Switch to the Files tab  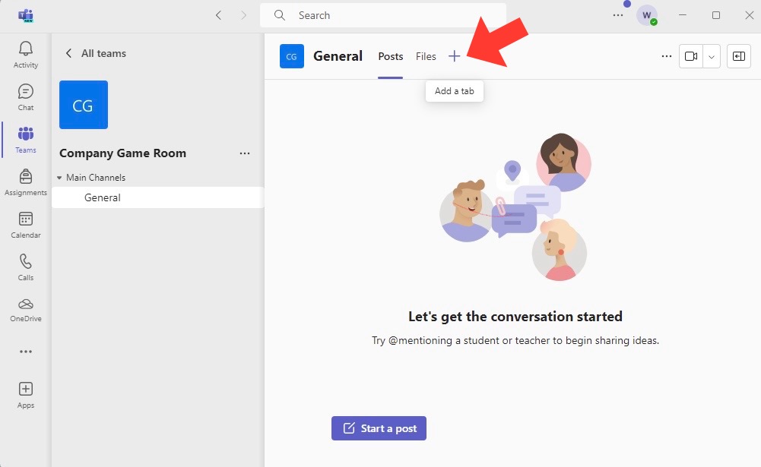point(426,56)
